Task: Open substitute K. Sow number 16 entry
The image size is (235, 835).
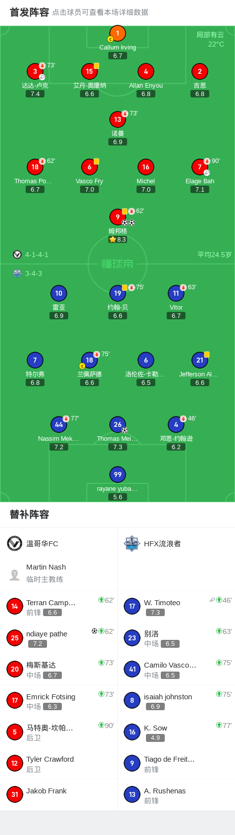Action: pos(176,732)
